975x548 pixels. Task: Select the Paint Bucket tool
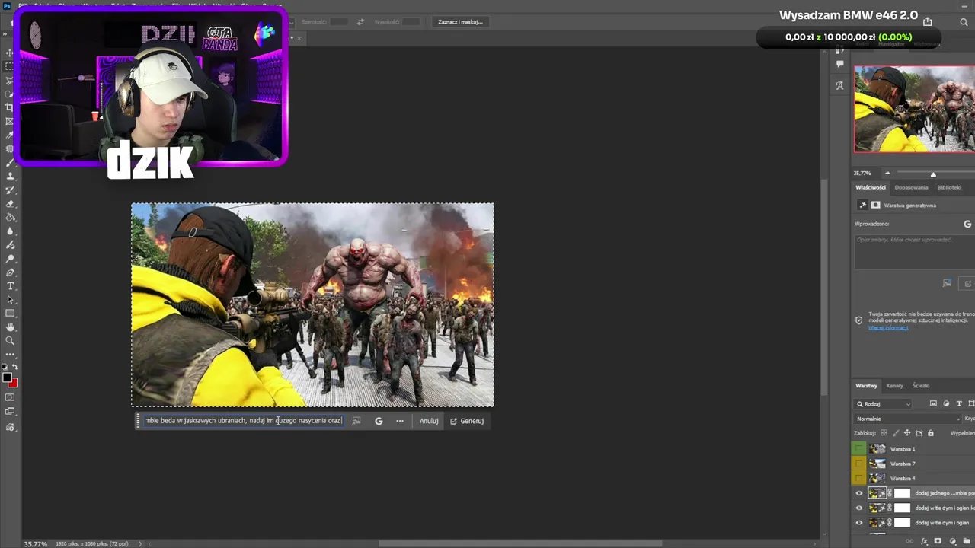coord(10,217)
